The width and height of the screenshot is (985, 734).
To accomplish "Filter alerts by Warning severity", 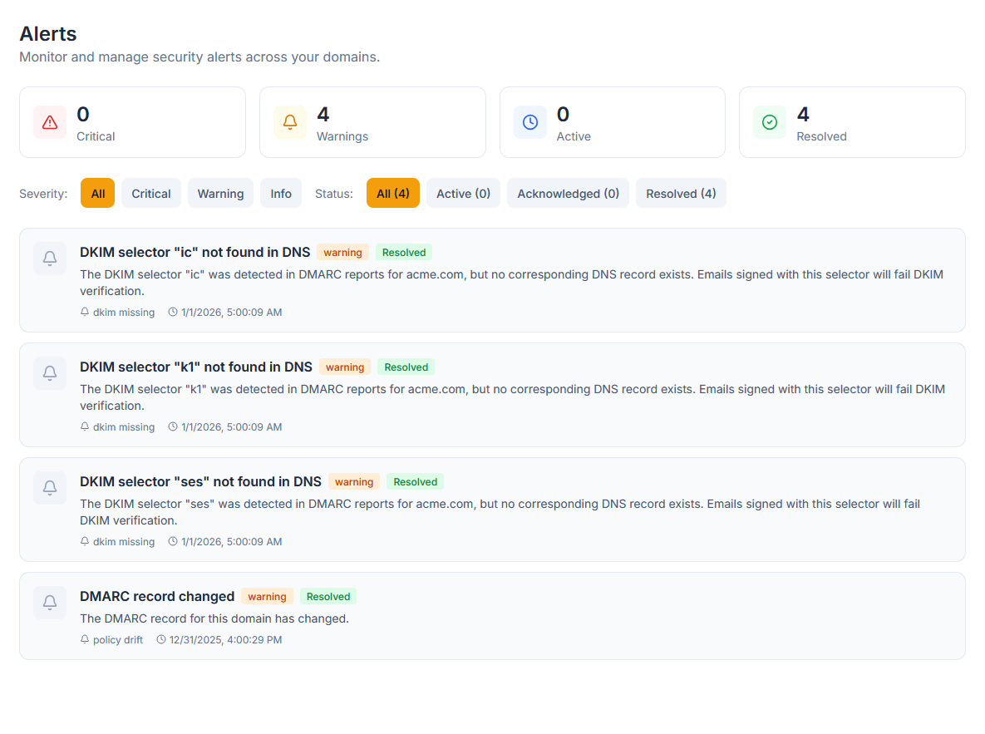I will pyautogui.click(x=220, y=194).
